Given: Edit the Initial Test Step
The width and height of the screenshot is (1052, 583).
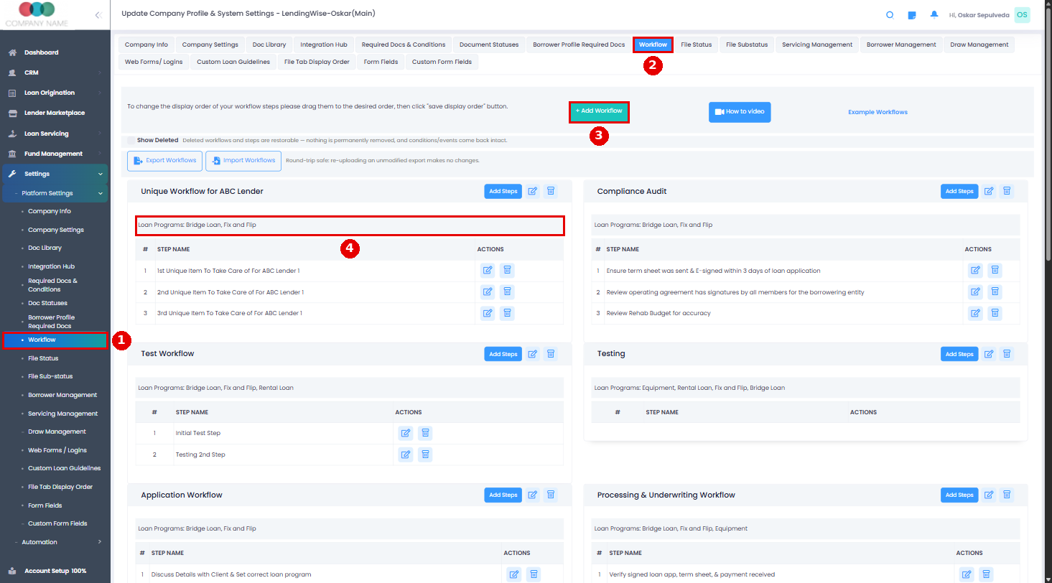Looking at the screenshot, I should (x=406, y=433).
